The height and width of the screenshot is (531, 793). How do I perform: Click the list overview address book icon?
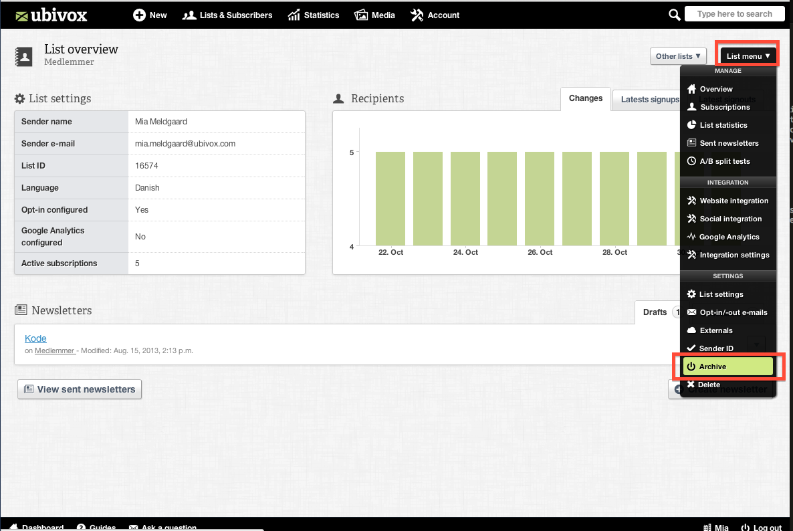[x=24, y=57]
